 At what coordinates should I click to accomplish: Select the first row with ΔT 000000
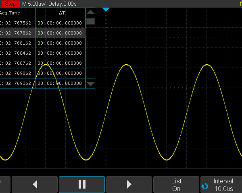pyautogui.click(x=42, y=23)
